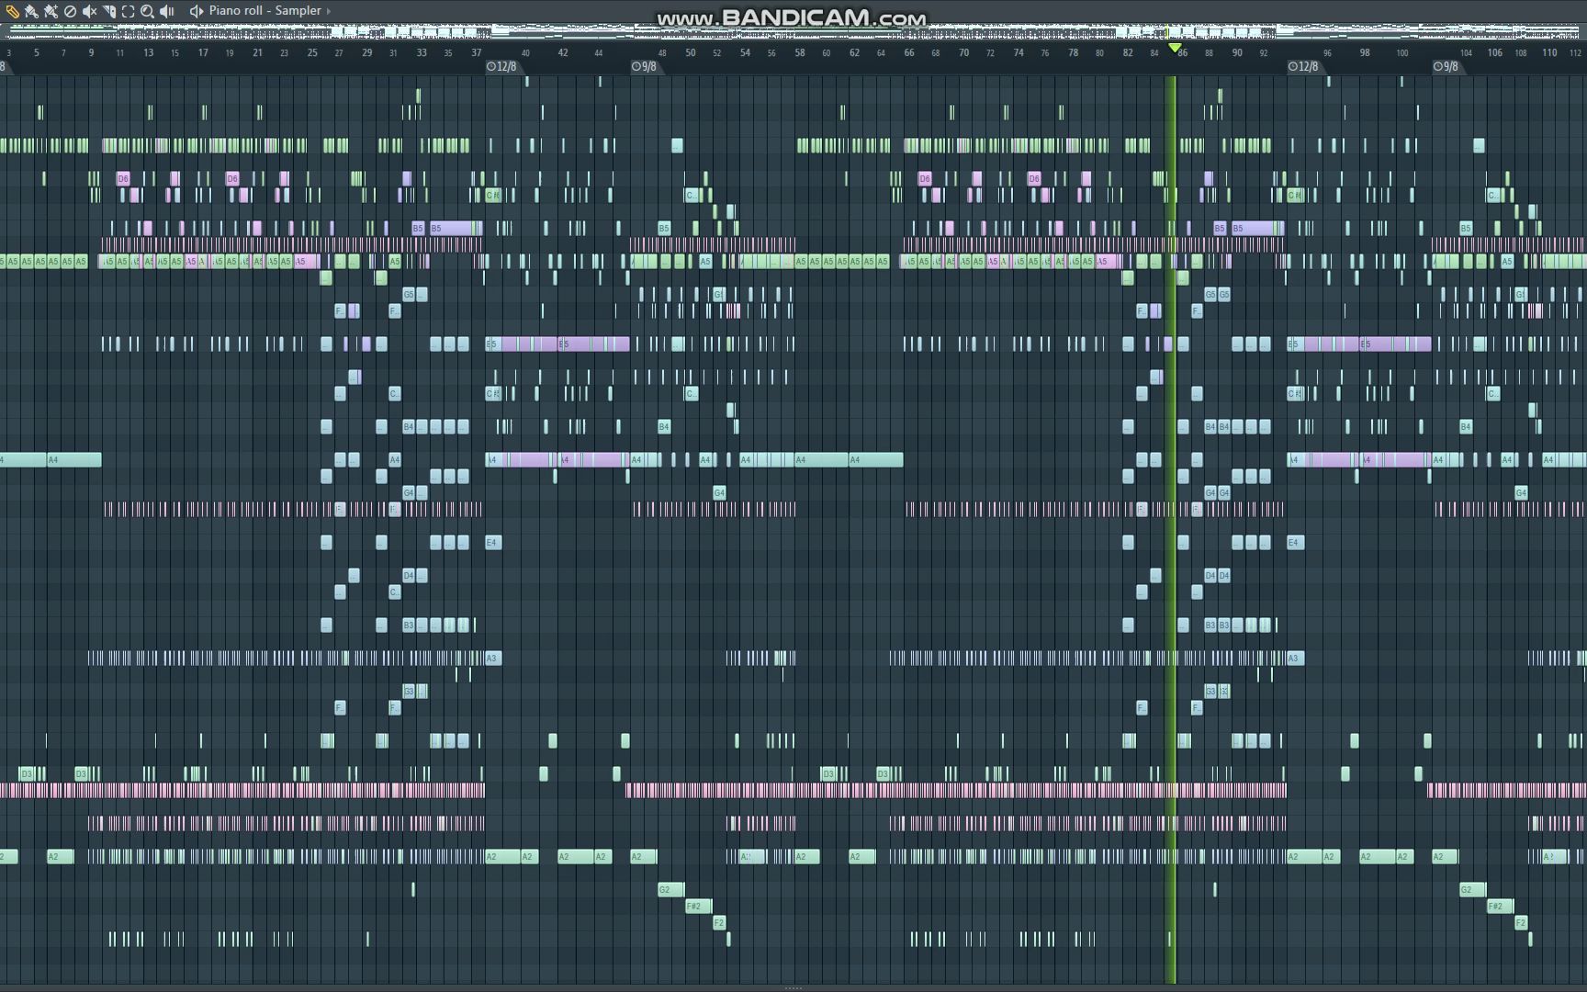Jump to bar 106 on the ruler
Screen dimensions: 1587x992
[1495, 52]
